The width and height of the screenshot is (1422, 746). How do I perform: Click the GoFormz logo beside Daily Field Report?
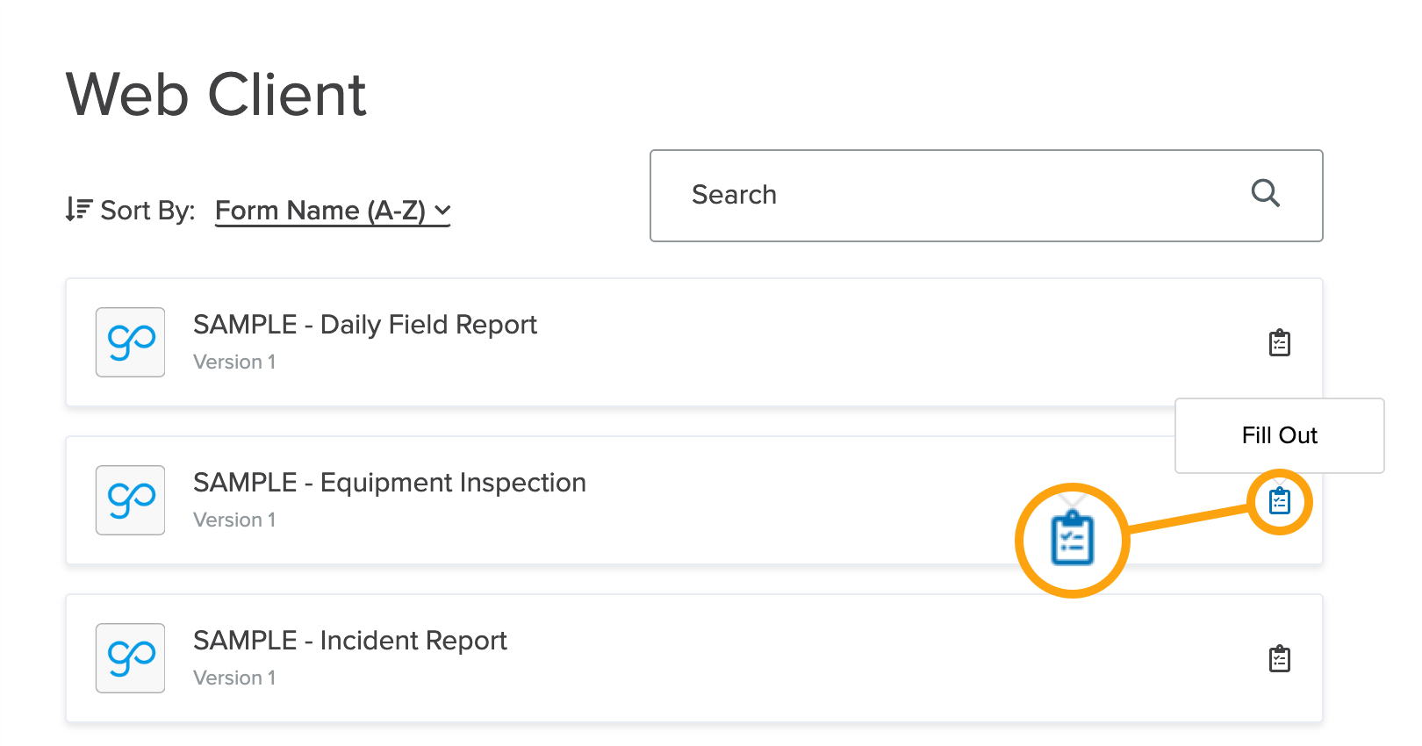(x=130, y=342)
